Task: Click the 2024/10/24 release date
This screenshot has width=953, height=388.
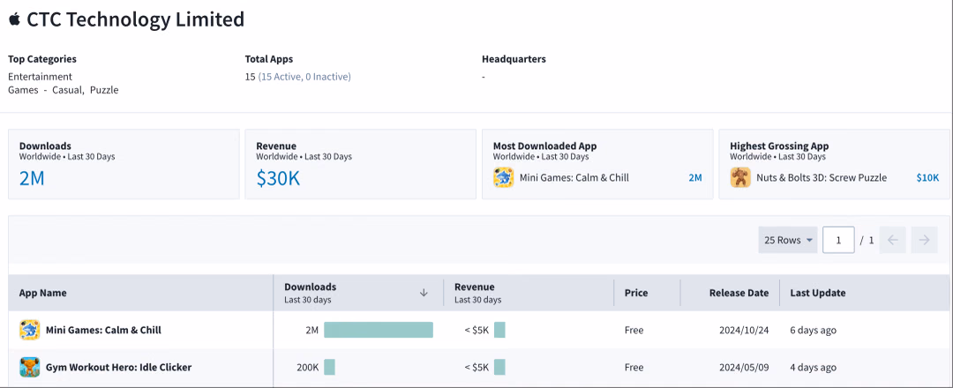Action: click(x=743, y=331)
